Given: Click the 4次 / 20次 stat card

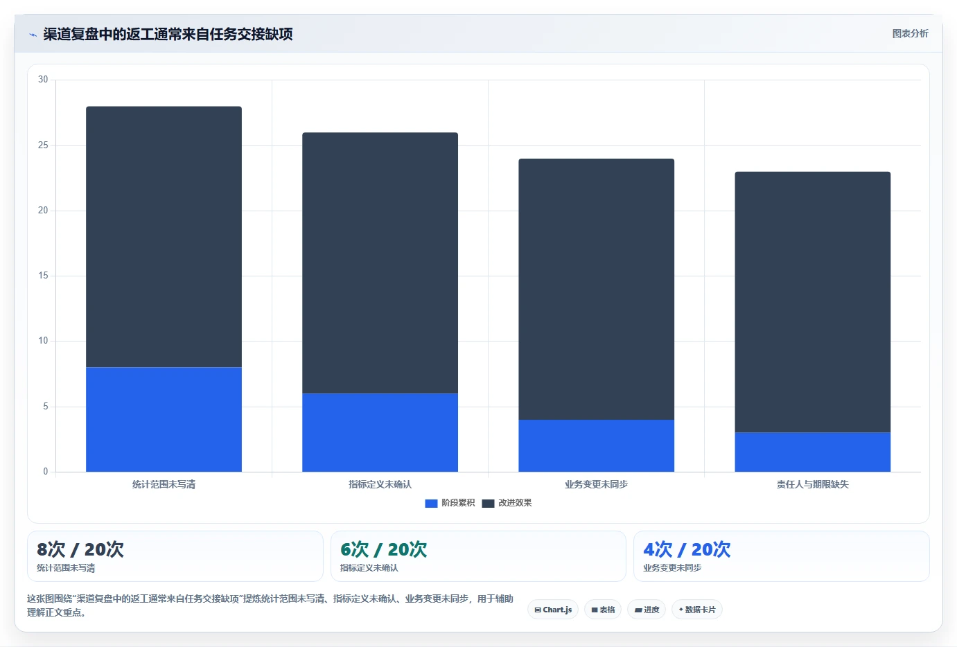Looking at the screenshot, I should click(x=781, y=556).
